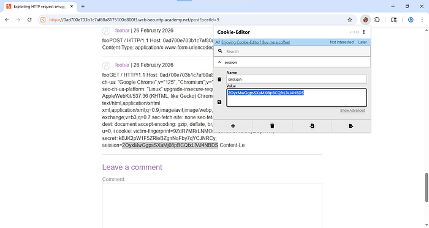Click the cookie Value text area
Viewport: 429px width, 228px height.
(297, 98)
